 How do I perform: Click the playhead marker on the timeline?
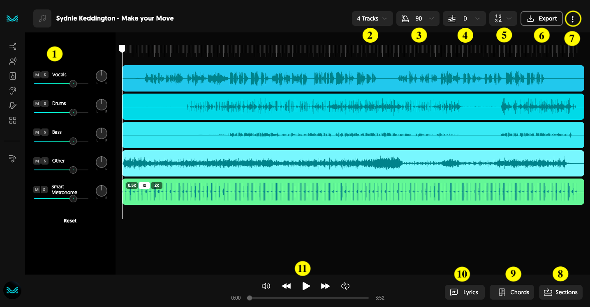tap(122, 48)
